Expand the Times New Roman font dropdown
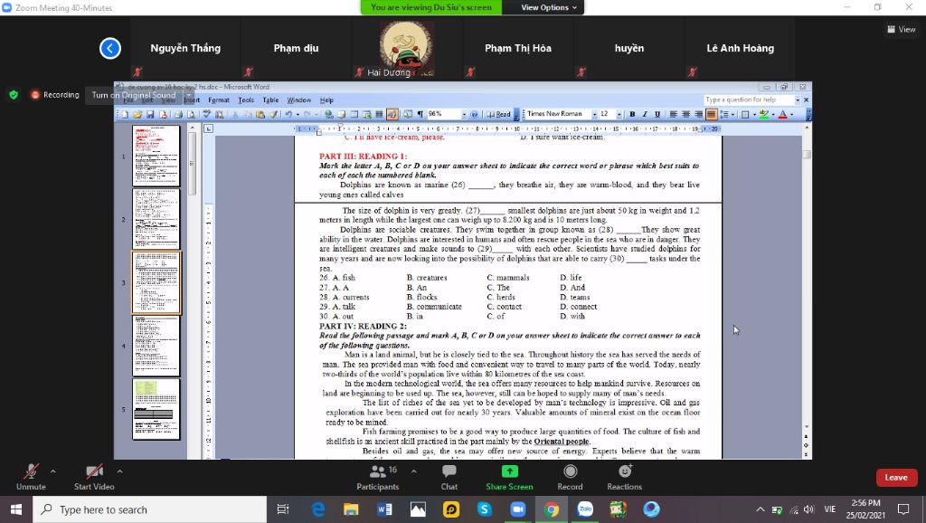This screenshot has height=523, width=926. pyautogui.click(x=595, y=114)
